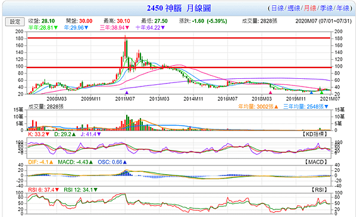The width and height of the screenshot is (357, 217).
Task: Click the RSI indicator panel label
Action: (320, 190)
